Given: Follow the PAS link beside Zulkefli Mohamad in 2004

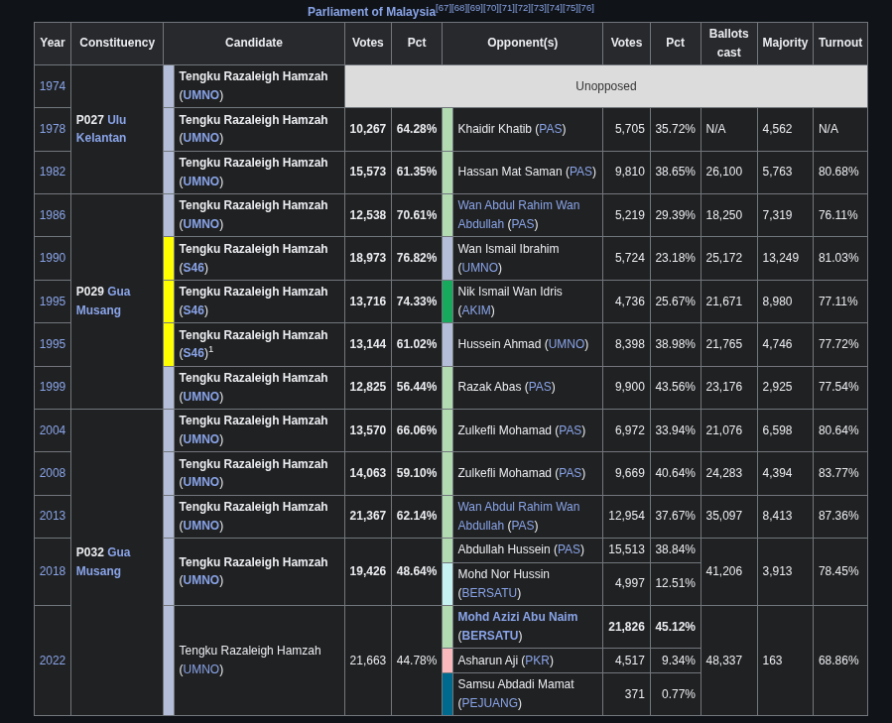Looking at the screenshot, I should (x=571, y=430).
